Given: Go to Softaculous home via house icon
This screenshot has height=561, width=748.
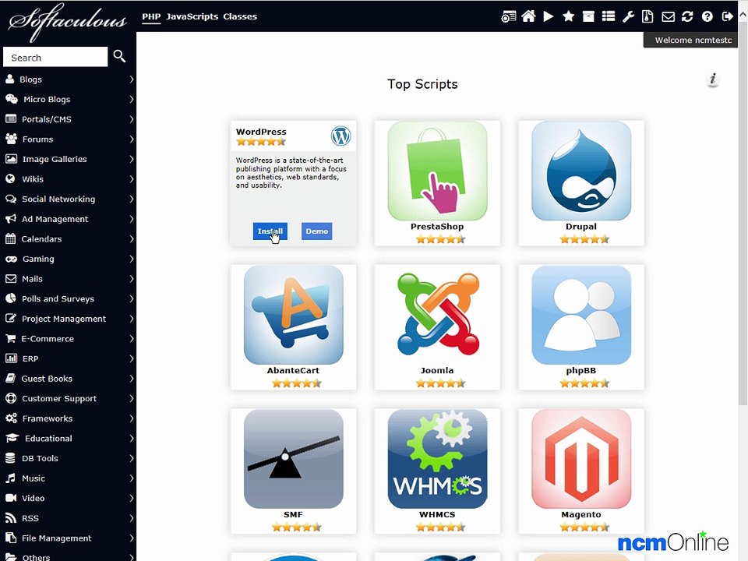Looking at the screenshot, I should pyautogui.click(x=528, y=16).
